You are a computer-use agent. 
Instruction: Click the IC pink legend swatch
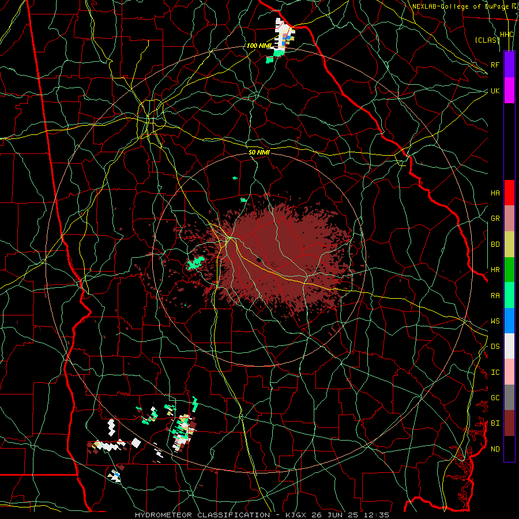tap(509, 372)
